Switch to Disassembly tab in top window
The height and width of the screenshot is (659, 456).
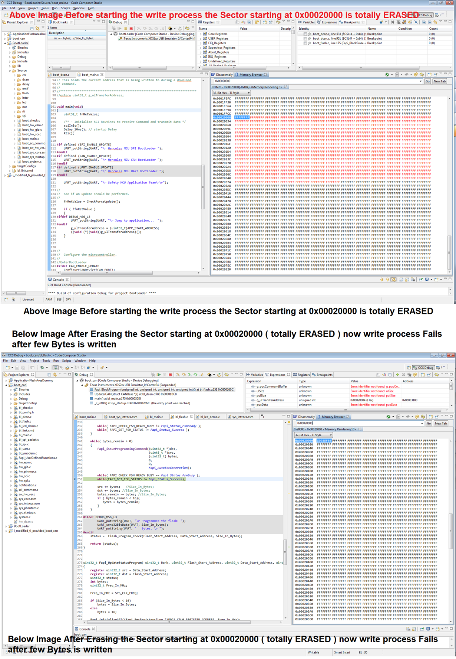[x=222, y=75]
